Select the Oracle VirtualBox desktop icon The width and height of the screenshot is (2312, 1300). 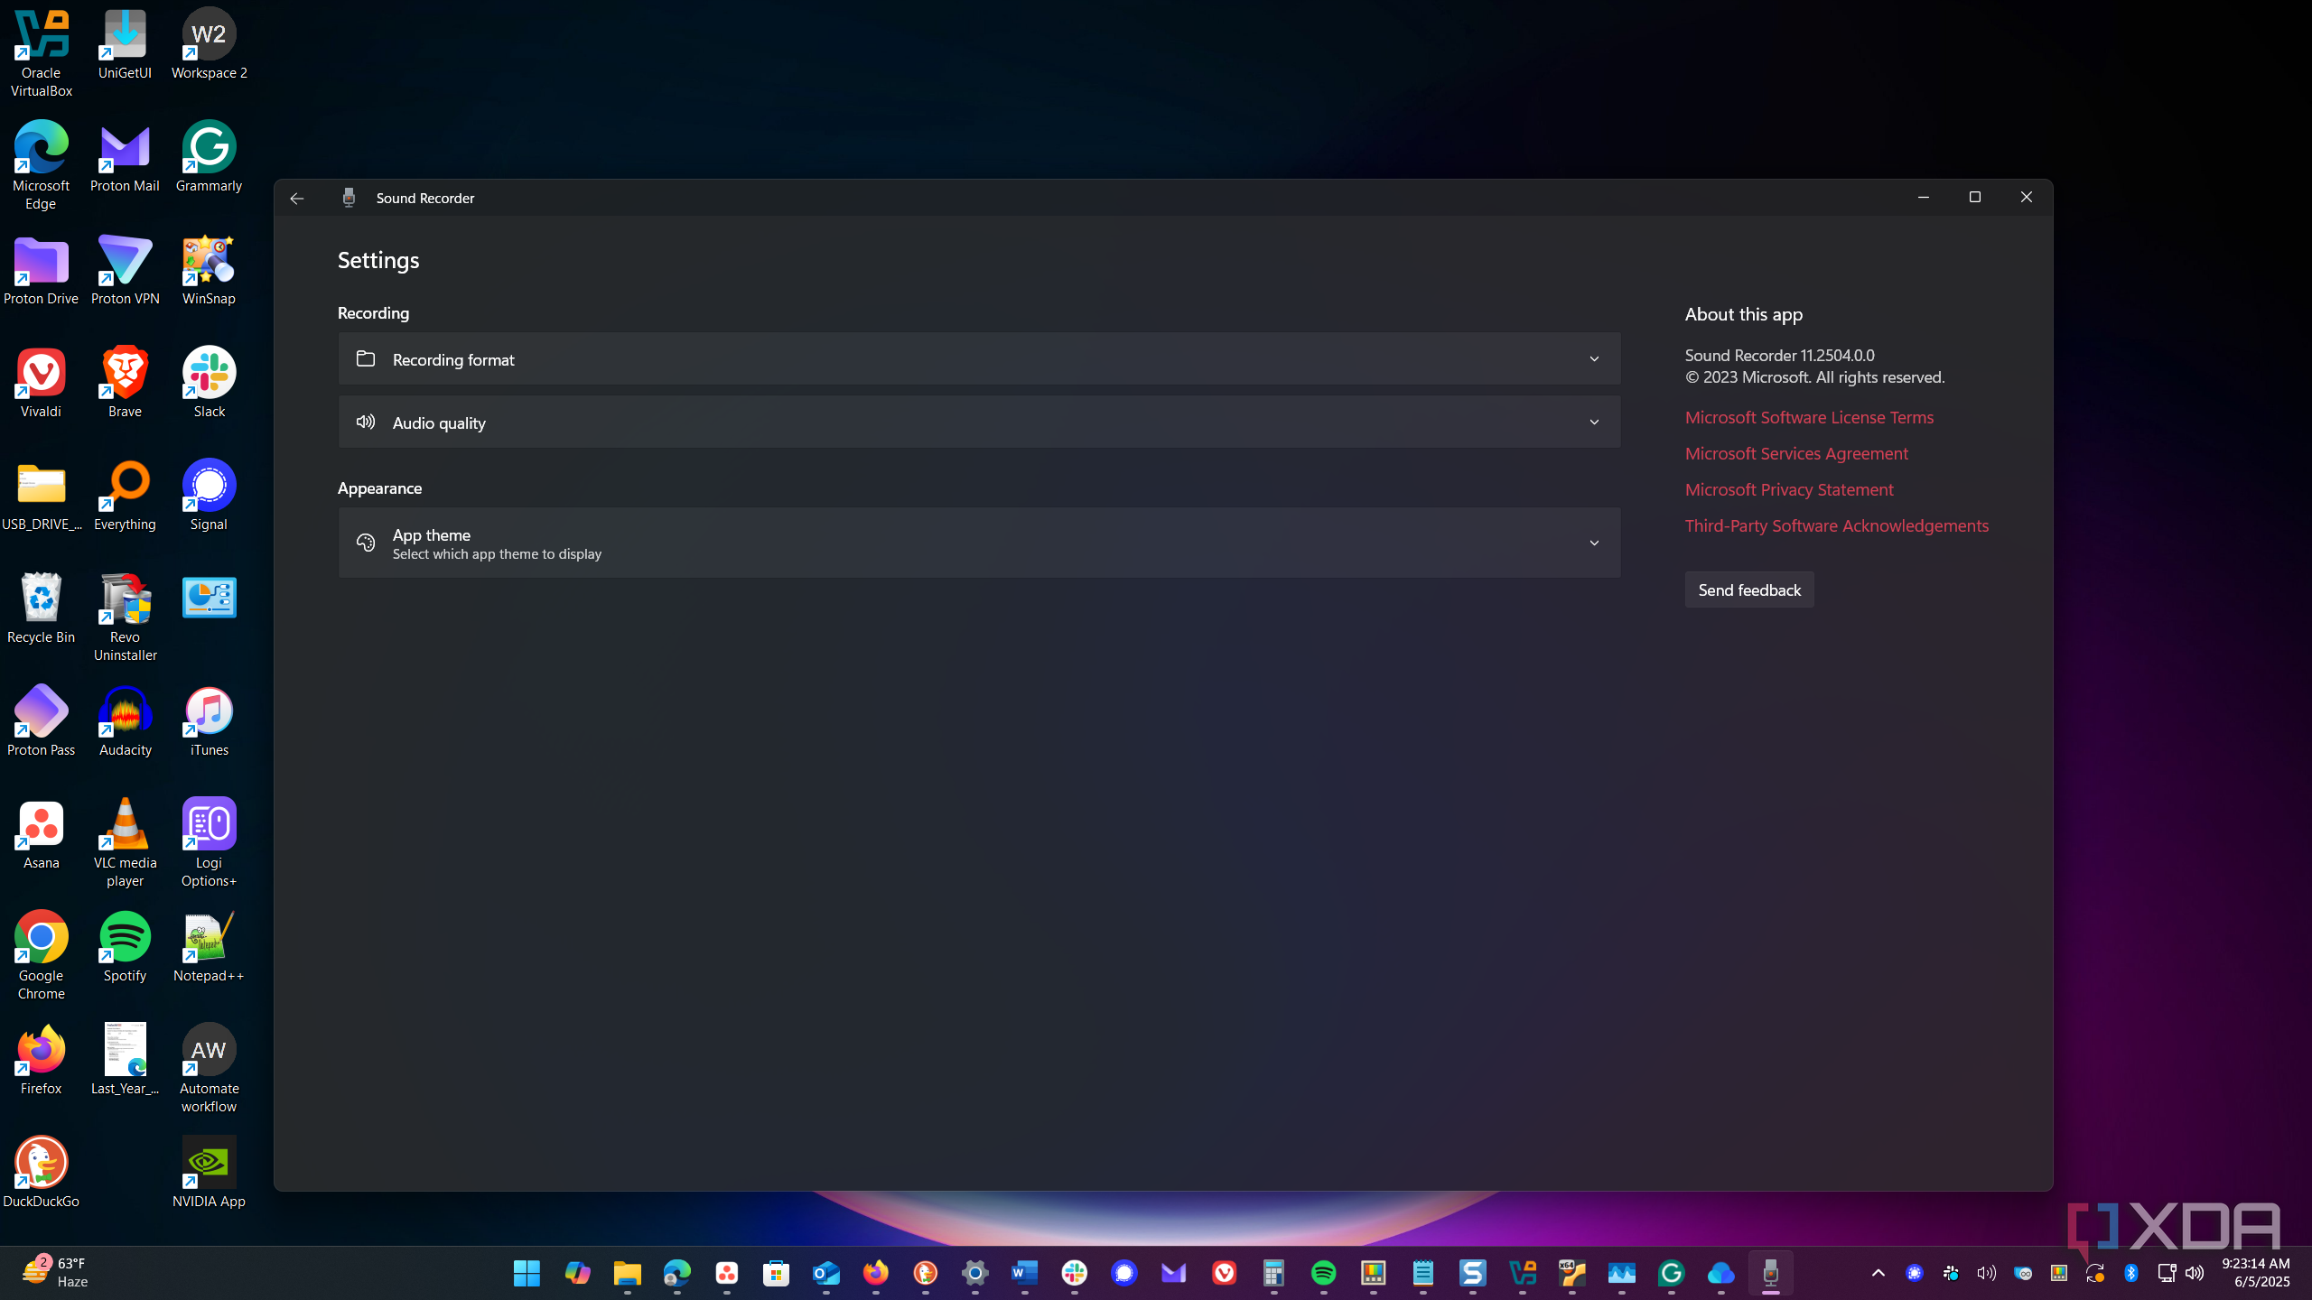(x=41, y=52)
